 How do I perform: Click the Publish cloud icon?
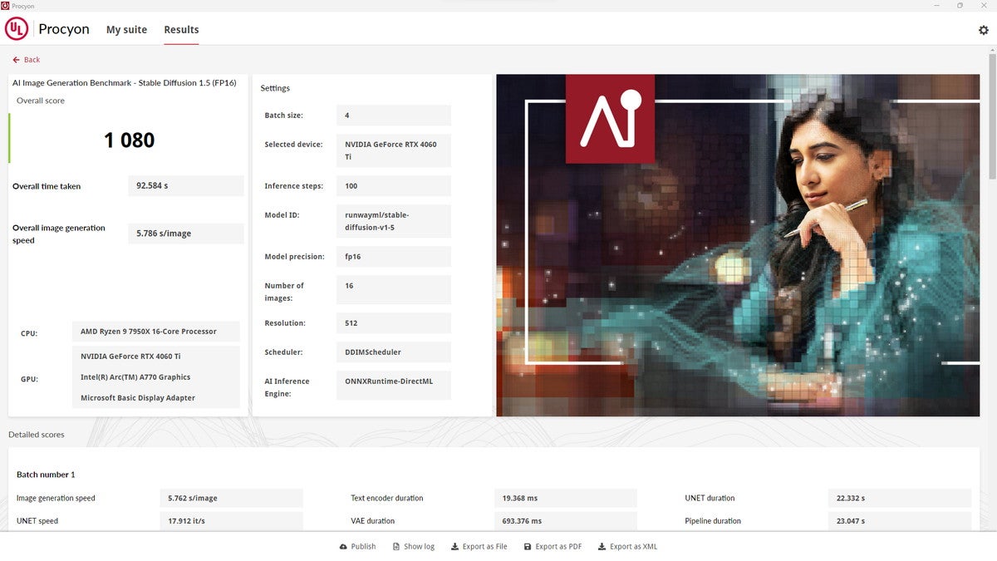tap(342, 546)
